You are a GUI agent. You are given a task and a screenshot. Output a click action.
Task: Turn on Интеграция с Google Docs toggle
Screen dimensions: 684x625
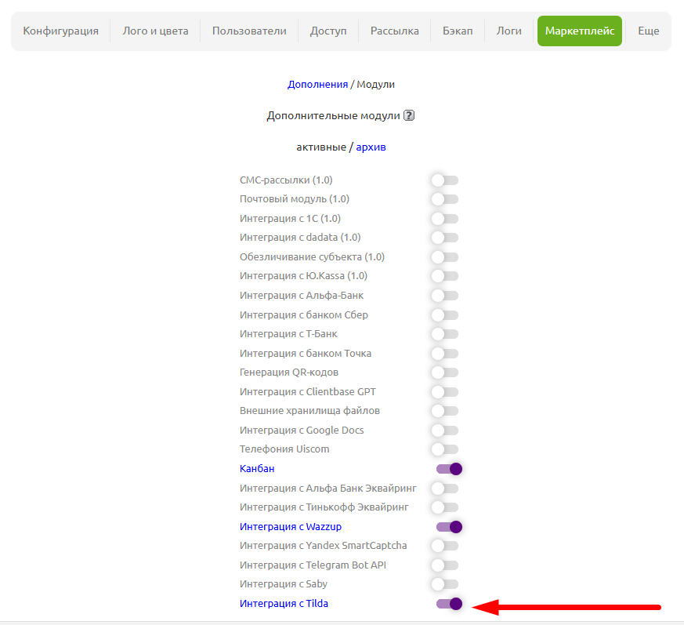point(444,431)
